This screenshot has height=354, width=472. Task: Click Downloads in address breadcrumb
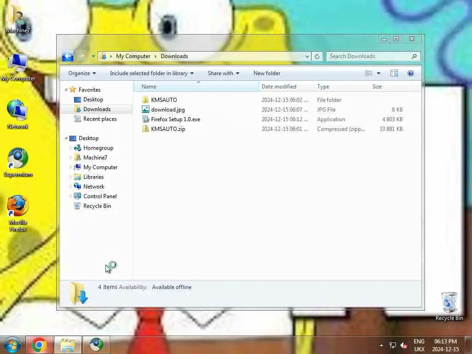[174, 56]
